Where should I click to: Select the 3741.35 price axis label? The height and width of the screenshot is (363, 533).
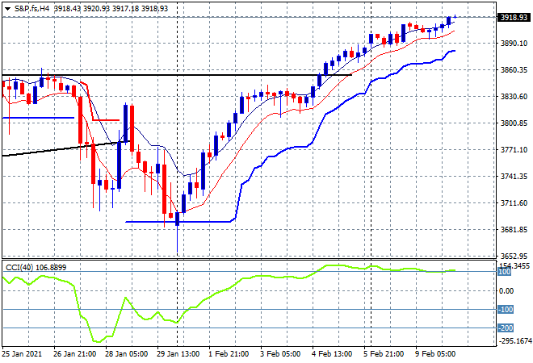coord(514,176)
